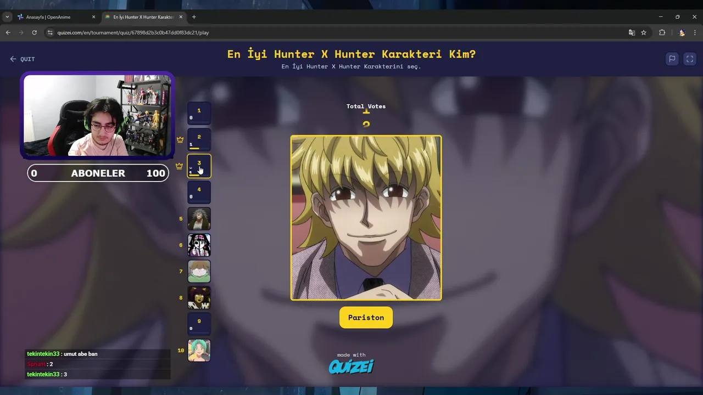The image size is (703, 395).
Task: Quit the quiz via back arrow
Action: tap(22, 59)
